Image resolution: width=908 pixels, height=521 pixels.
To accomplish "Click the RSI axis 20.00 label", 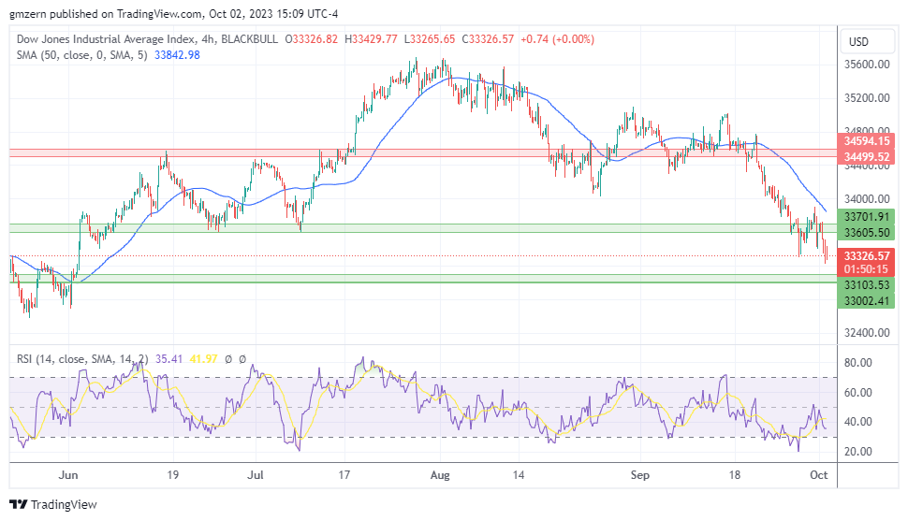I will (858, 451).
